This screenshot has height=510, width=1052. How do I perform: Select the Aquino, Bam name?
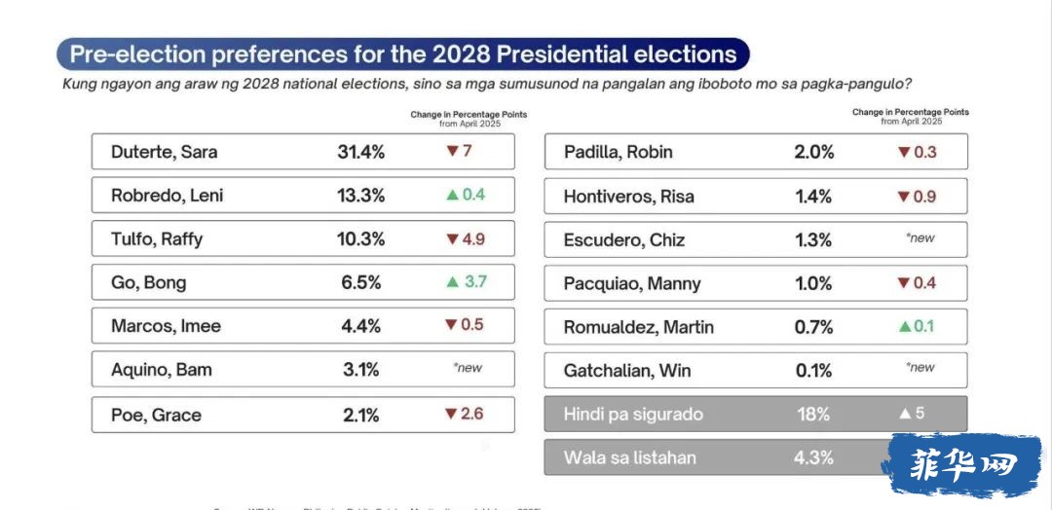tap(162, 369)
